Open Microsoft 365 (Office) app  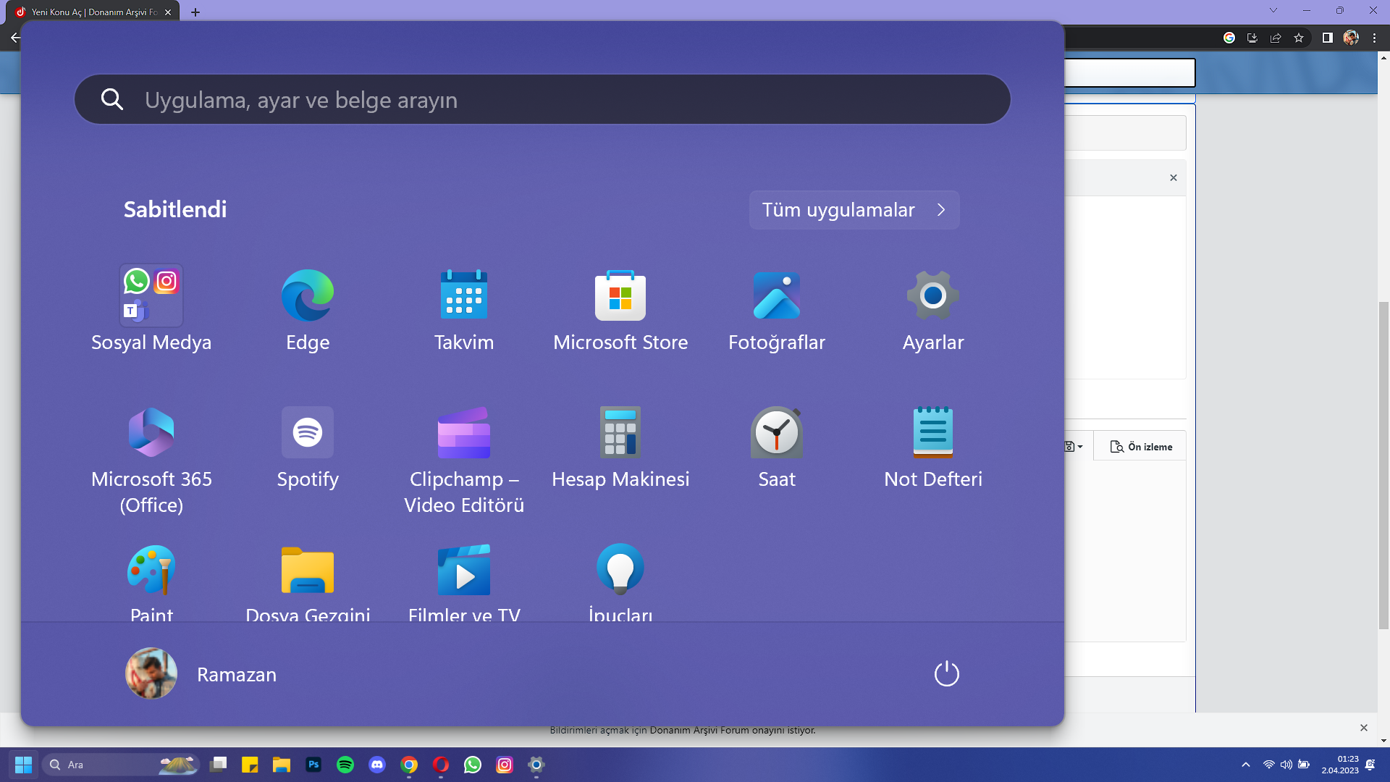click(x=151, y=460)
